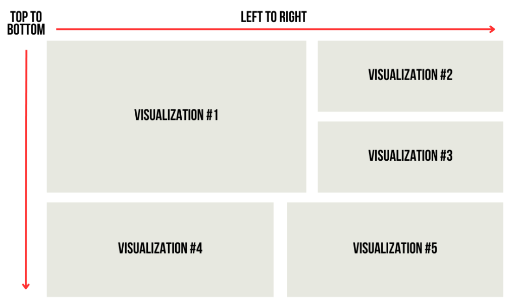Click the TOP TO BOTTOM label
The width and height of the screenshot is (517, 308).
pos(26,23)
